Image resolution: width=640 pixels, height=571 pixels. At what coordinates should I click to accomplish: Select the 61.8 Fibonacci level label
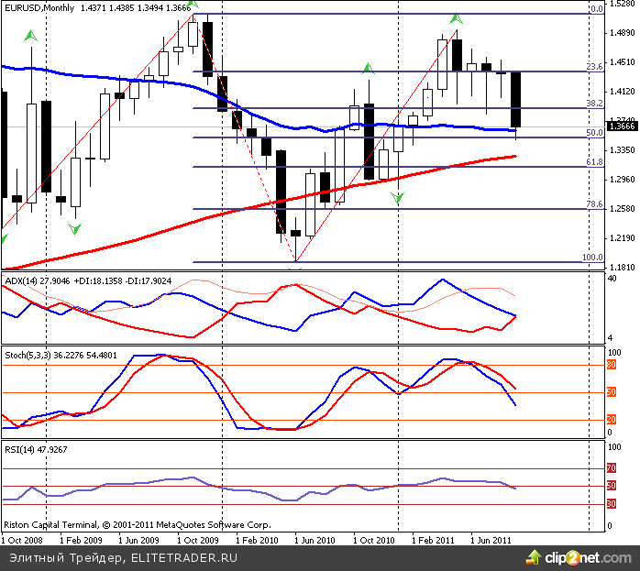click(x=593, y=162)
